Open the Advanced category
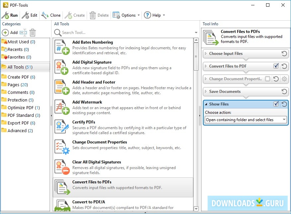The width and height of the screenshot is (291, 214). pos(25,130)
